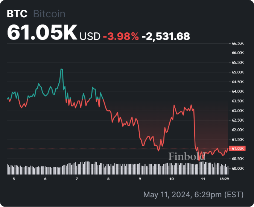Click the 60.00K price axis label
The height and width of the screenshot is (207, 254).
click(238, 168)
